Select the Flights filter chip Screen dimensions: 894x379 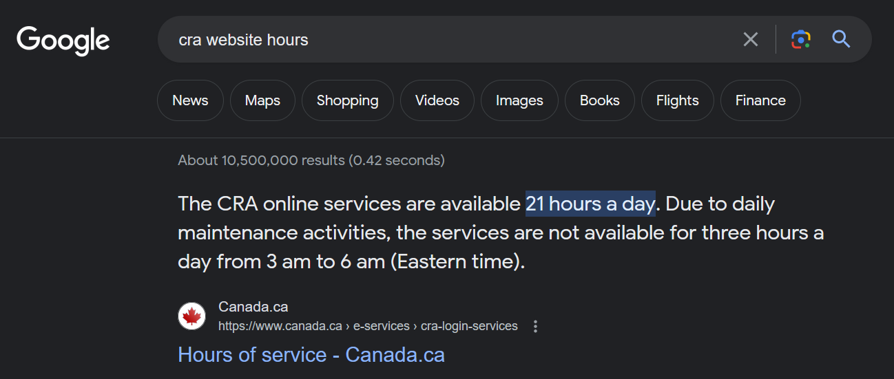pyautogui.click(x=677, y=100)
